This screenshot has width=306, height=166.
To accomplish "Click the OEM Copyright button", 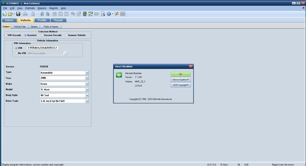I will click(x=181, y=85).
